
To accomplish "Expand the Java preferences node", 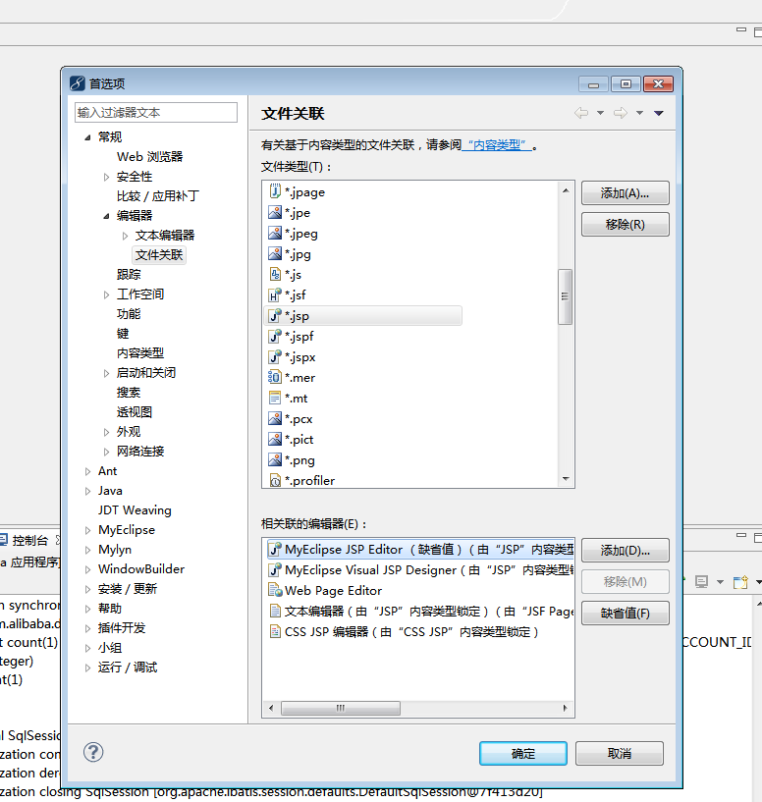I will (x=87, y=491).
